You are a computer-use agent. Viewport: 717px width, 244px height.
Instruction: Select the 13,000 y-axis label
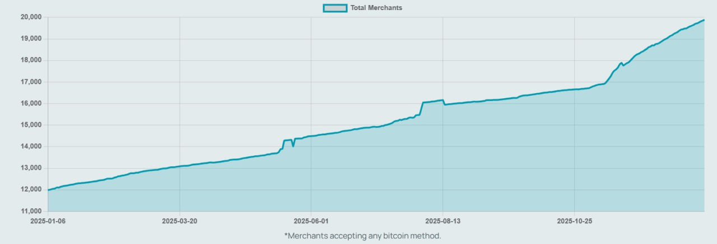[x=31, y=168]
